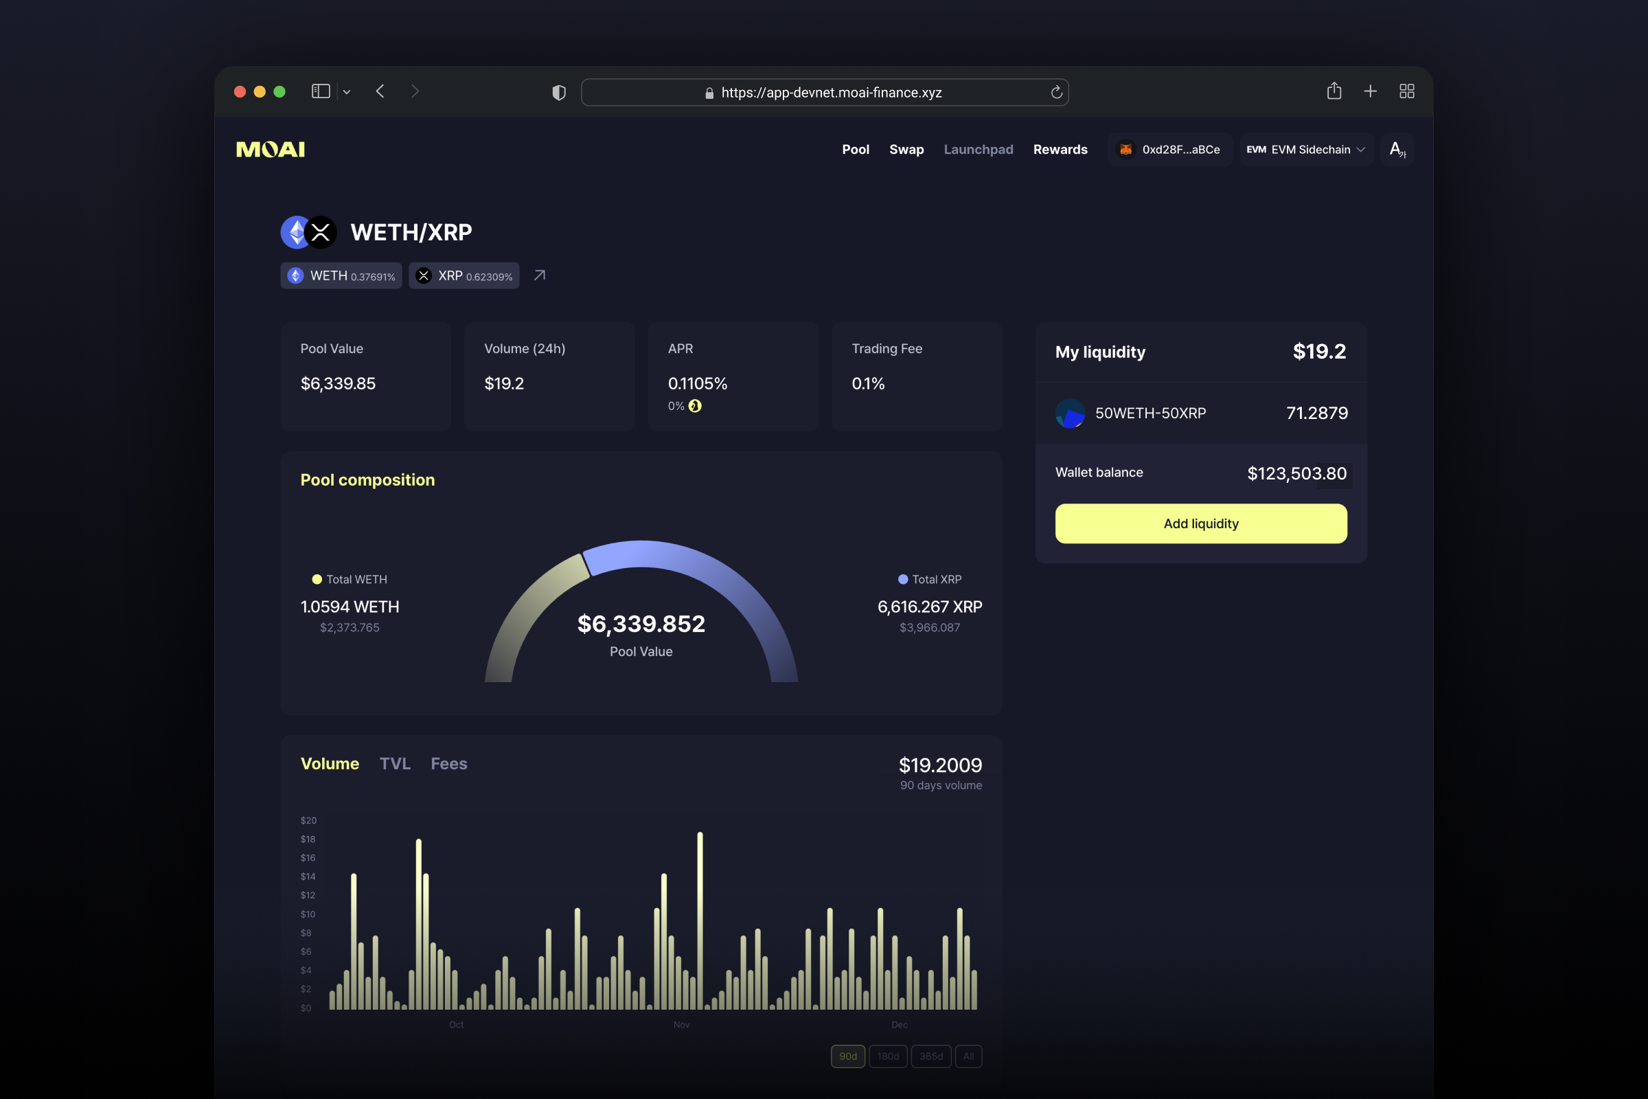Switch chart range to 180d
1648x1099 pixels.
888,1056
